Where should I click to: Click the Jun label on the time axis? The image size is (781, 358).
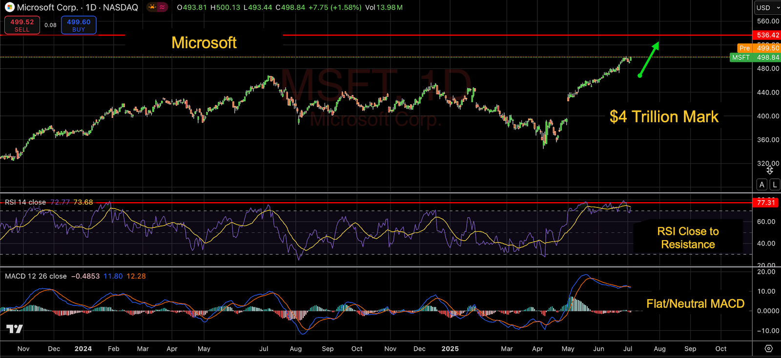point(598,349)
